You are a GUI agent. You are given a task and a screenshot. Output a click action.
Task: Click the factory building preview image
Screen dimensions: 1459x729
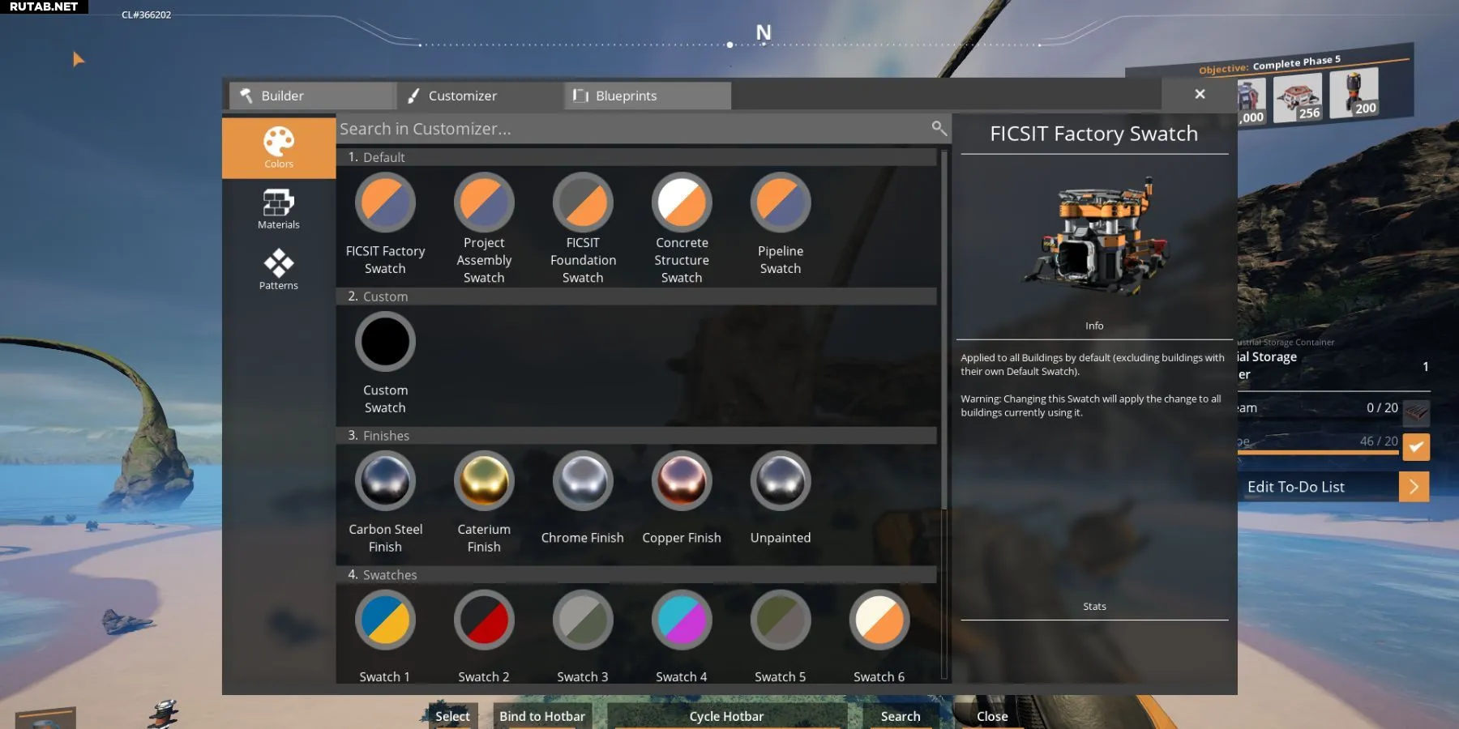[x=1094, y=237]
